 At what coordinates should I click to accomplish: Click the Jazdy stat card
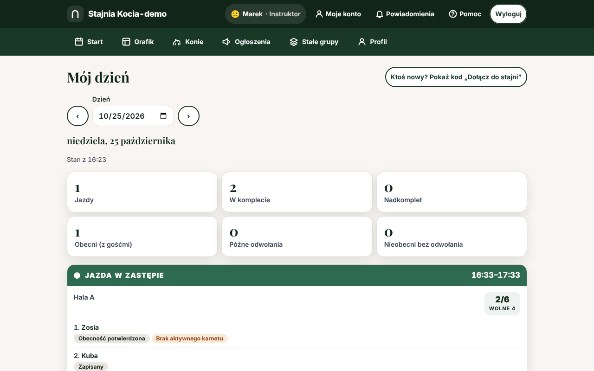(x=142, y=192)
